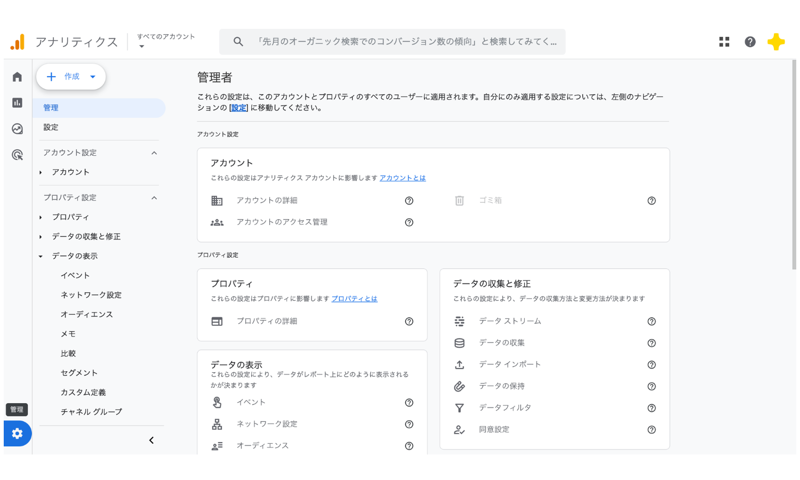Collapse the sidebar with chevron arrow

151,440
